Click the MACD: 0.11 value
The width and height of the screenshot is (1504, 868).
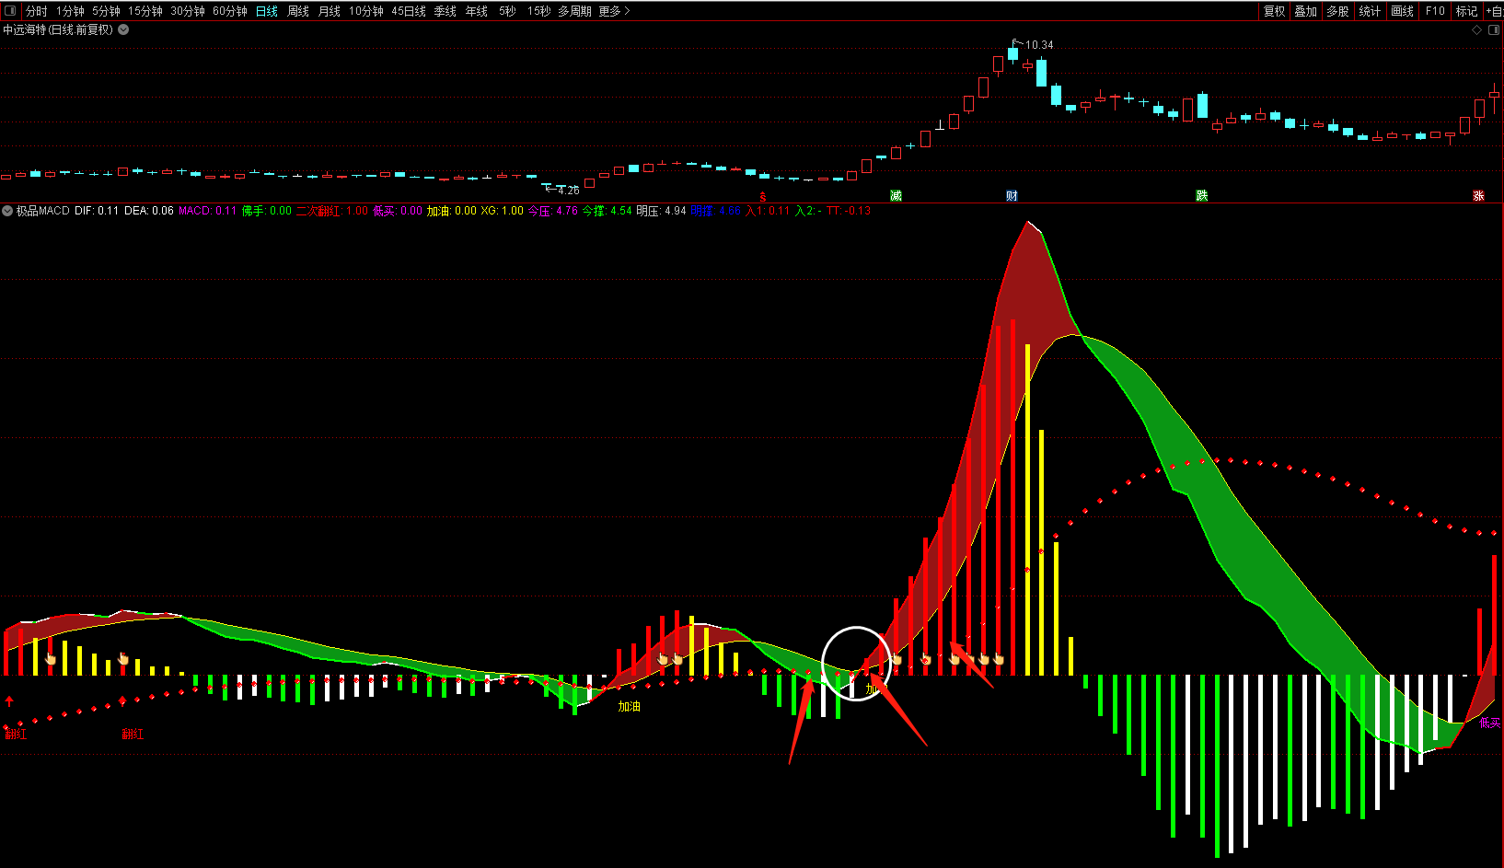coord(207,211)
